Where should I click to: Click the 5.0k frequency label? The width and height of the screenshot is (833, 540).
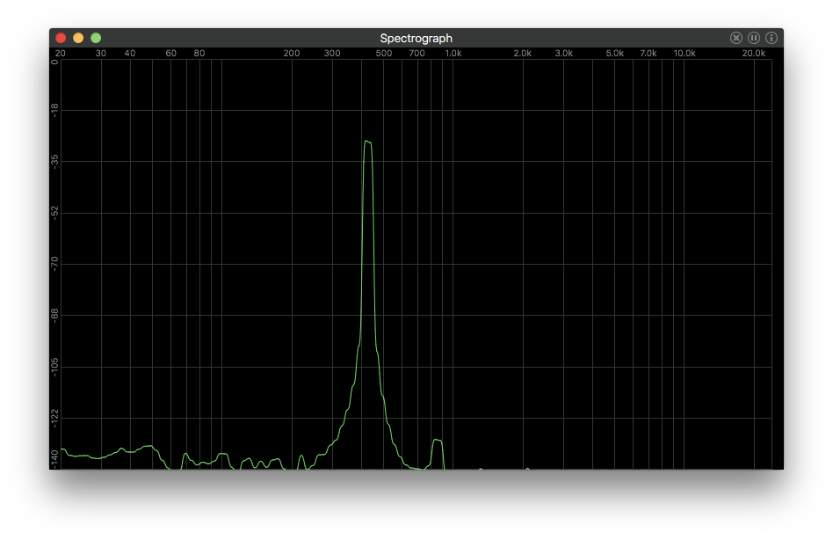point(615,53)
